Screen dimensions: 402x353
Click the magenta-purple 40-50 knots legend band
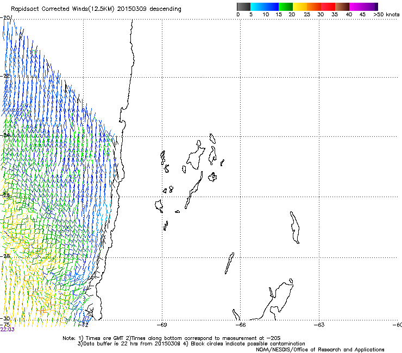tap(363, 7)
